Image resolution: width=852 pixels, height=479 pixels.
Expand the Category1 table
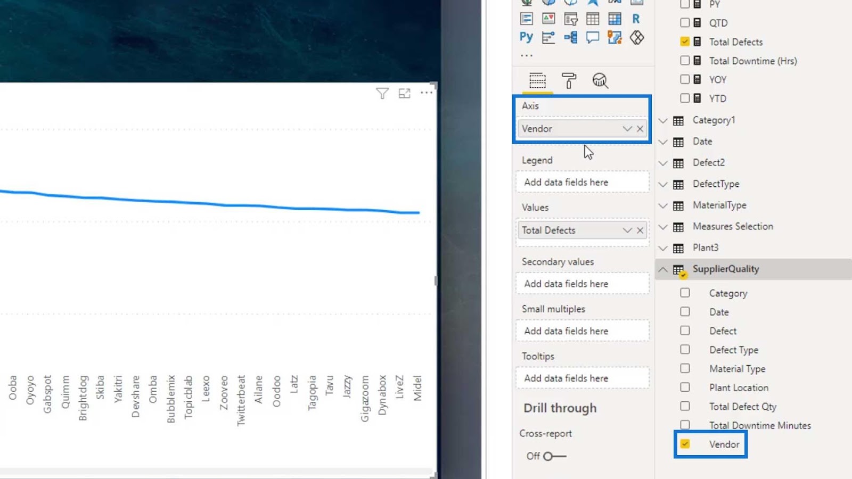pyautogui.click(x=663, y=121)
